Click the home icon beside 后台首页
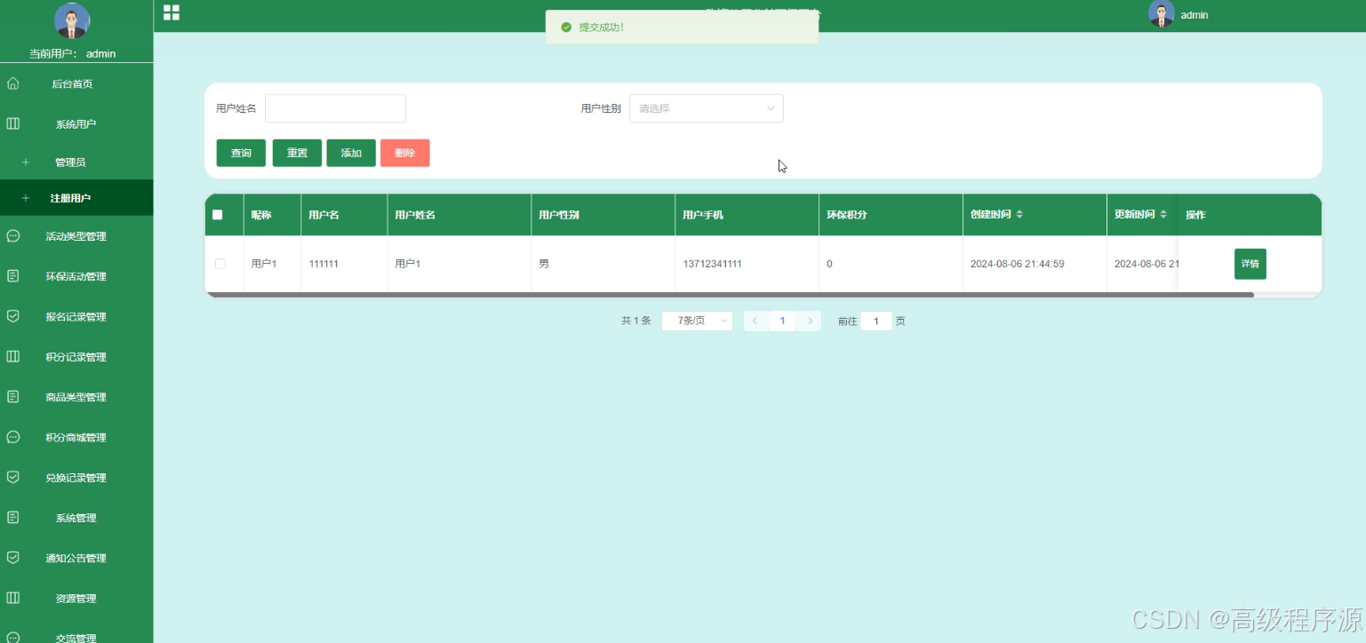The image size is (1366, 643). tap(13, 83)
